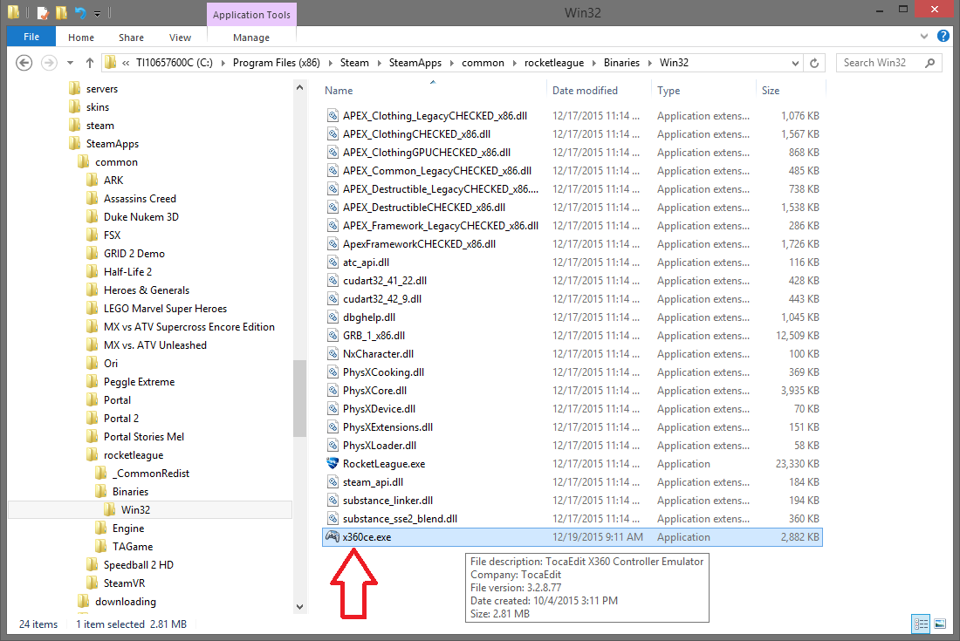Open the File menu
Screen dimensions: 960x641
(31, 37)
